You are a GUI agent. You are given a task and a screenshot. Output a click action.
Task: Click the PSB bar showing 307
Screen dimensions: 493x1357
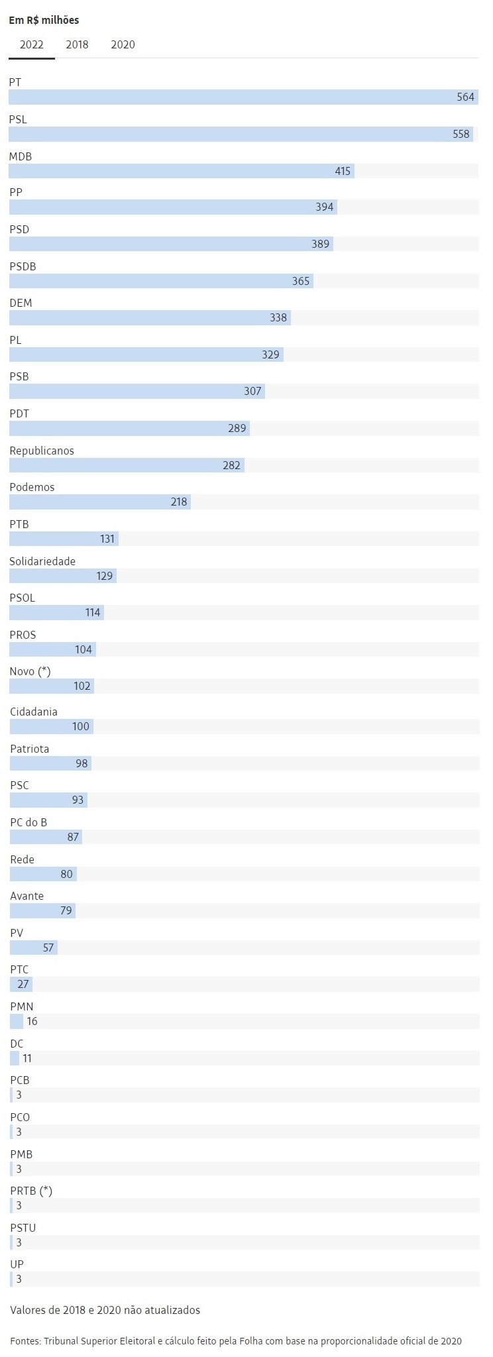pyautogui.click(x=137, y=391)
